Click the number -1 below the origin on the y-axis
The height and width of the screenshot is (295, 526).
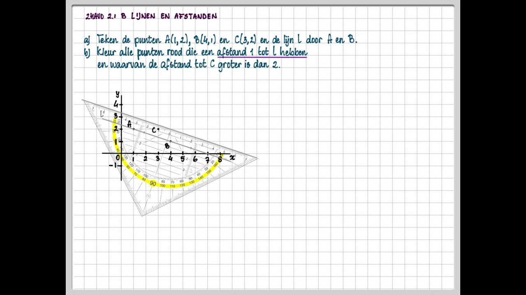(113, 165)
